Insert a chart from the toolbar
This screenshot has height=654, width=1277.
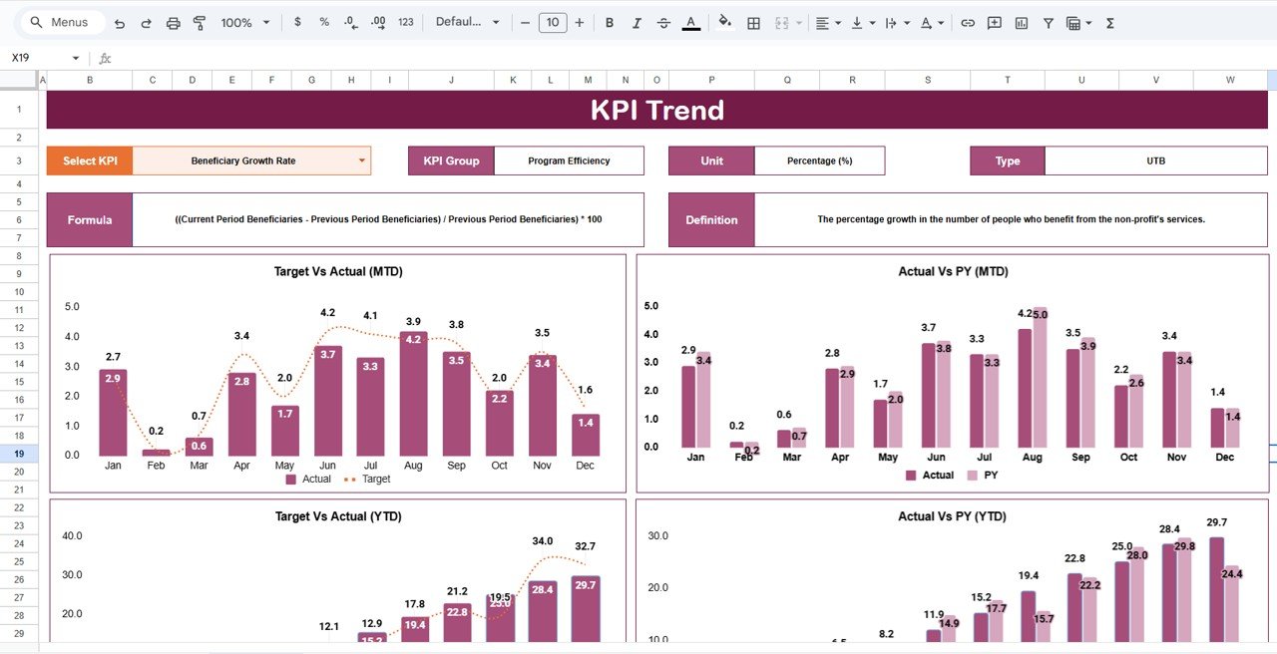[1021, 21]
